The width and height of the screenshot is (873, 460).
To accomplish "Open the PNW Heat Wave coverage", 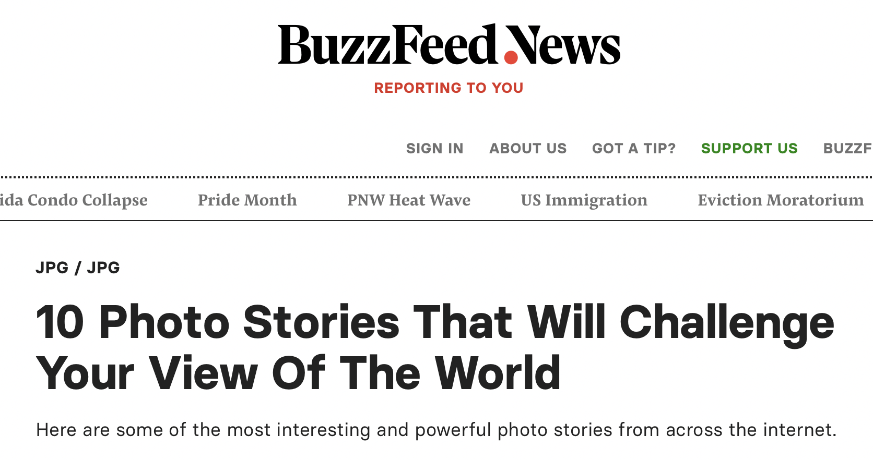I will [408, 200].
